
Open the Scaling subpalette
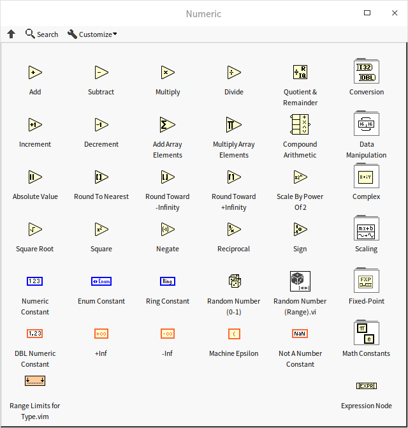coord(367,229)
